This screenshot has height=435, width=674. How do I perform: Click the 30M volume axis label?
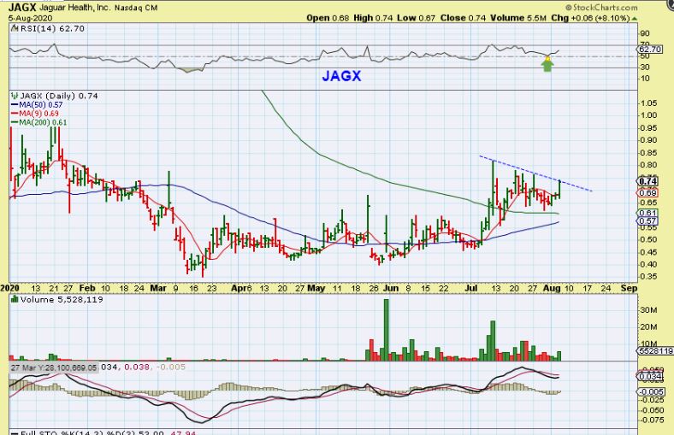click(649, 310)
